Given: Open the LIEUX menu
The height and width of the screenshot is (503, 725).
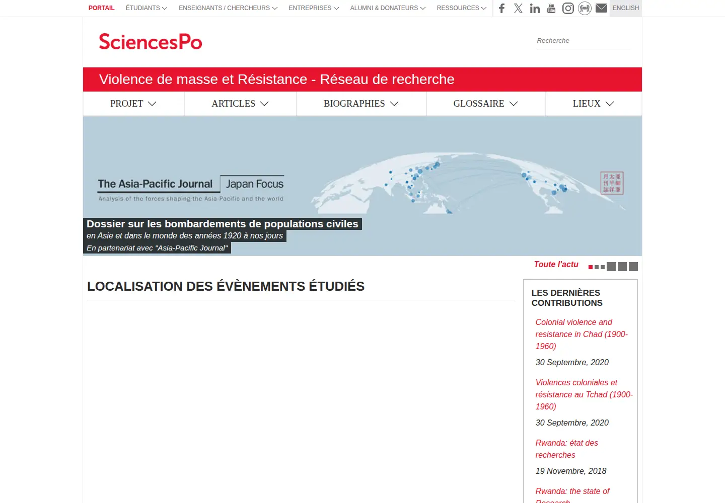Looking at the screenshot, I should click(594, 104).
